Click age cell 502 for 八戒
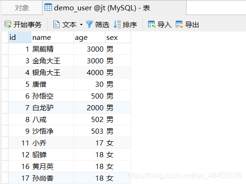Viewport: 246px width, 184px height. [89, 119]
